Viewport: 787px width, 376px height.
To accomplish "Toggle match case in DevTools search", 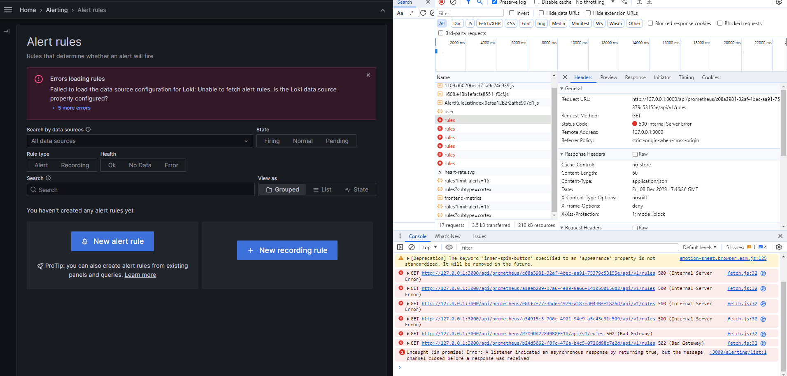I will click(400, 13).
